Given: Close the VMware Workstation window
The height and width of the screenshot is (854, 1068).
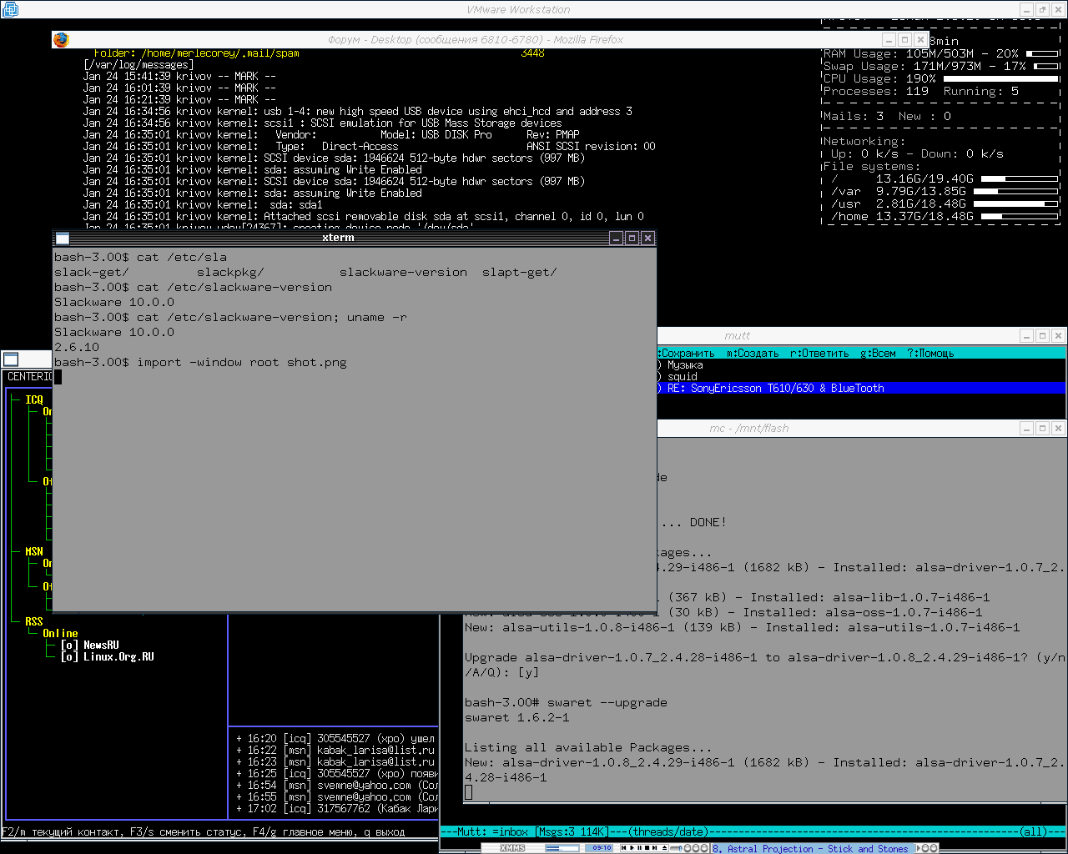Looking at the screenshot, I should pyautogui.click(x=1058, y=10).
